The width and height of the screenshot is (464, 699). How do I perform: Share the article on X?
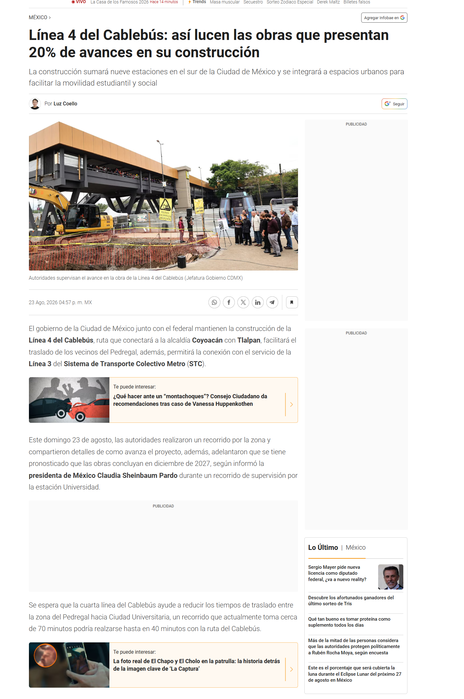pyautogui.click(x=243, y=302)
